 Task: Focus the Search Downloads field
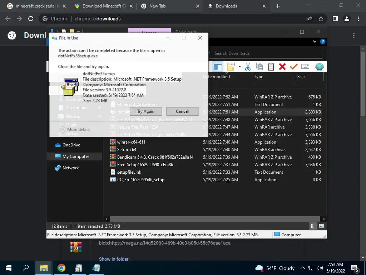pyautogui.click(x=265, y=53)
